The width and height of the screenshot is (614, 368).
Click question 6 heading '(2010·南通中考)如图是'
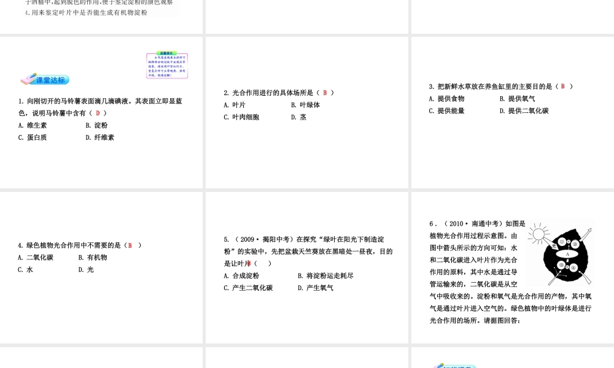click(x=484, y=224)
